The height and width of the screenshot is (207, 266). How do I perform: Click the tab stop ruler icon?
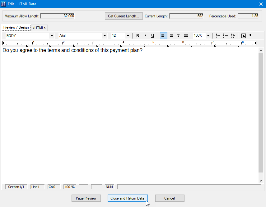tap(244, 36)
